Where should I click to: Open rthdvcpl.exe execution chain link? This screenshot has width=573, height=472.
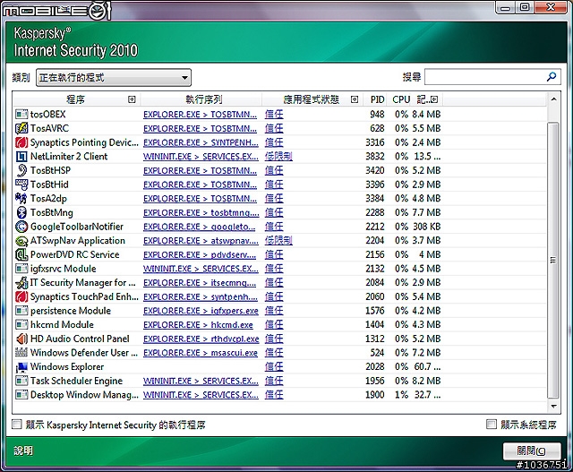pos(201,339)
